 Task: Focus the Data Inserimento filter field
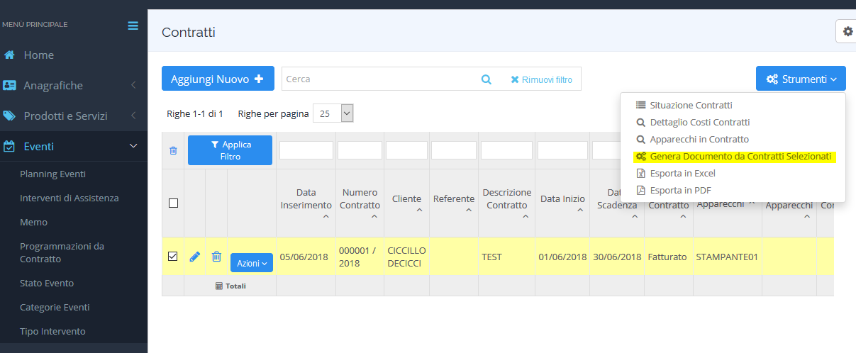pos(306,150)
